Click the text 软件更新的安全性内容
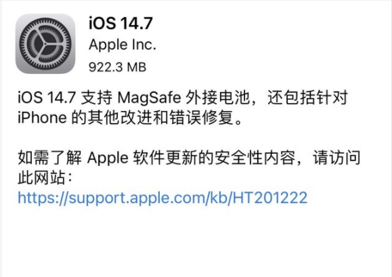 point(214,158)
